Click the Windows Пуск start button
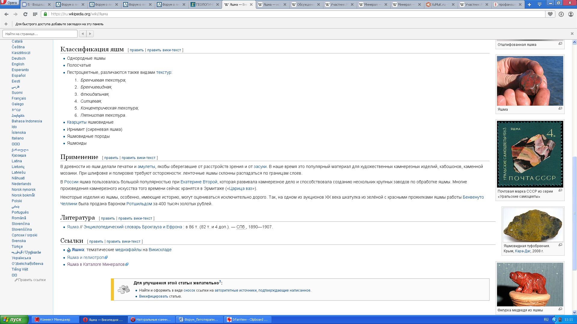The width and height of the screenshot is (577, 324). coord(14,319)
